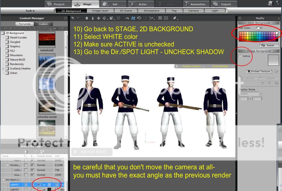Click the Home view icon in toolbar

pyautogui.click(x=87, y=18)
